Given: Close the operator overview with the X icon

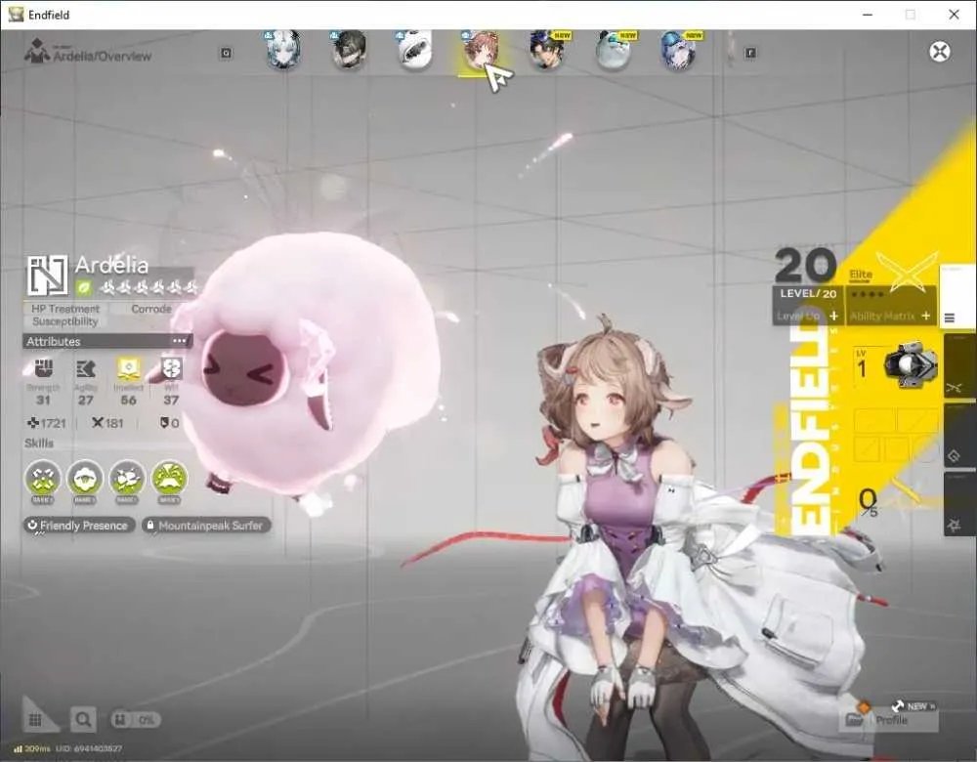Looking at the screenshot, I should point(940,51).
